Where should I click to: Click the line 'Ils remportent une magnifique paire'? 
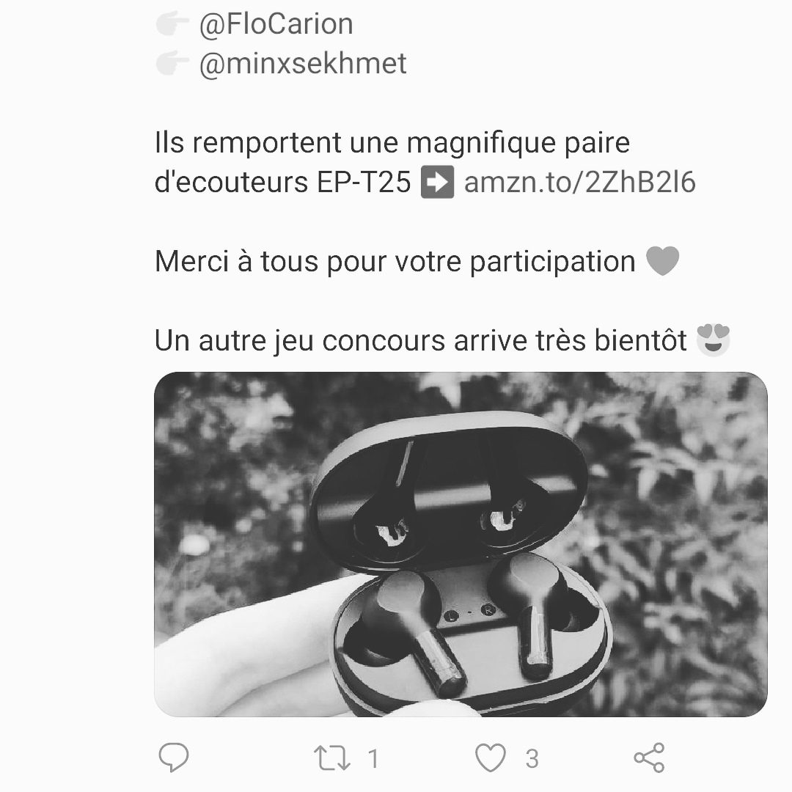(x=392, y=143)
